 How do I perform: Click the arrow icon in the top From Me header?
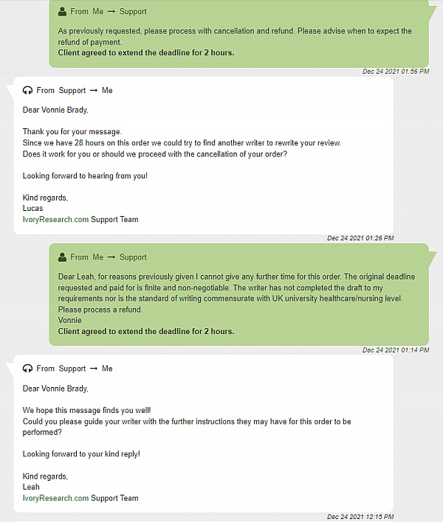tap(111, 12)
